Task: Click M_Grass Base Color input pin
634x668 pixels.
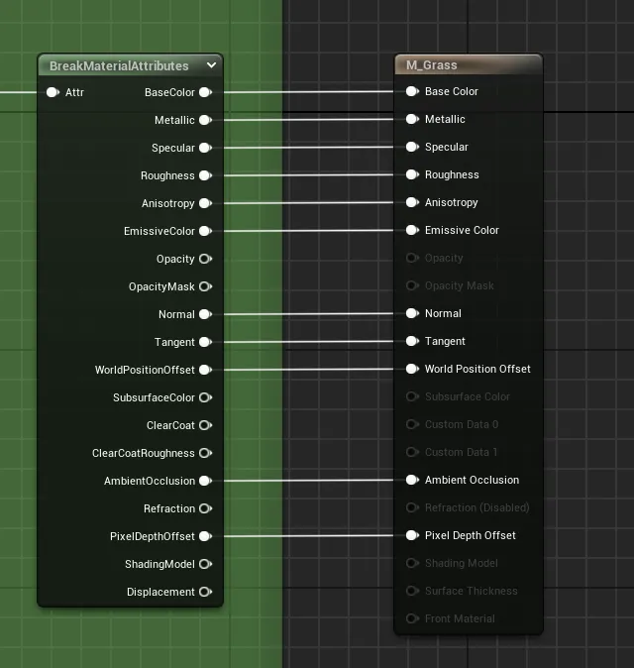Action: tap(412, 91)
